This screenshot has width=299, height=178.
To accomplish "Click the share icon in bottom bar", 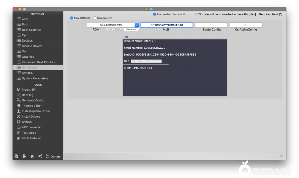I will (40, 156).
